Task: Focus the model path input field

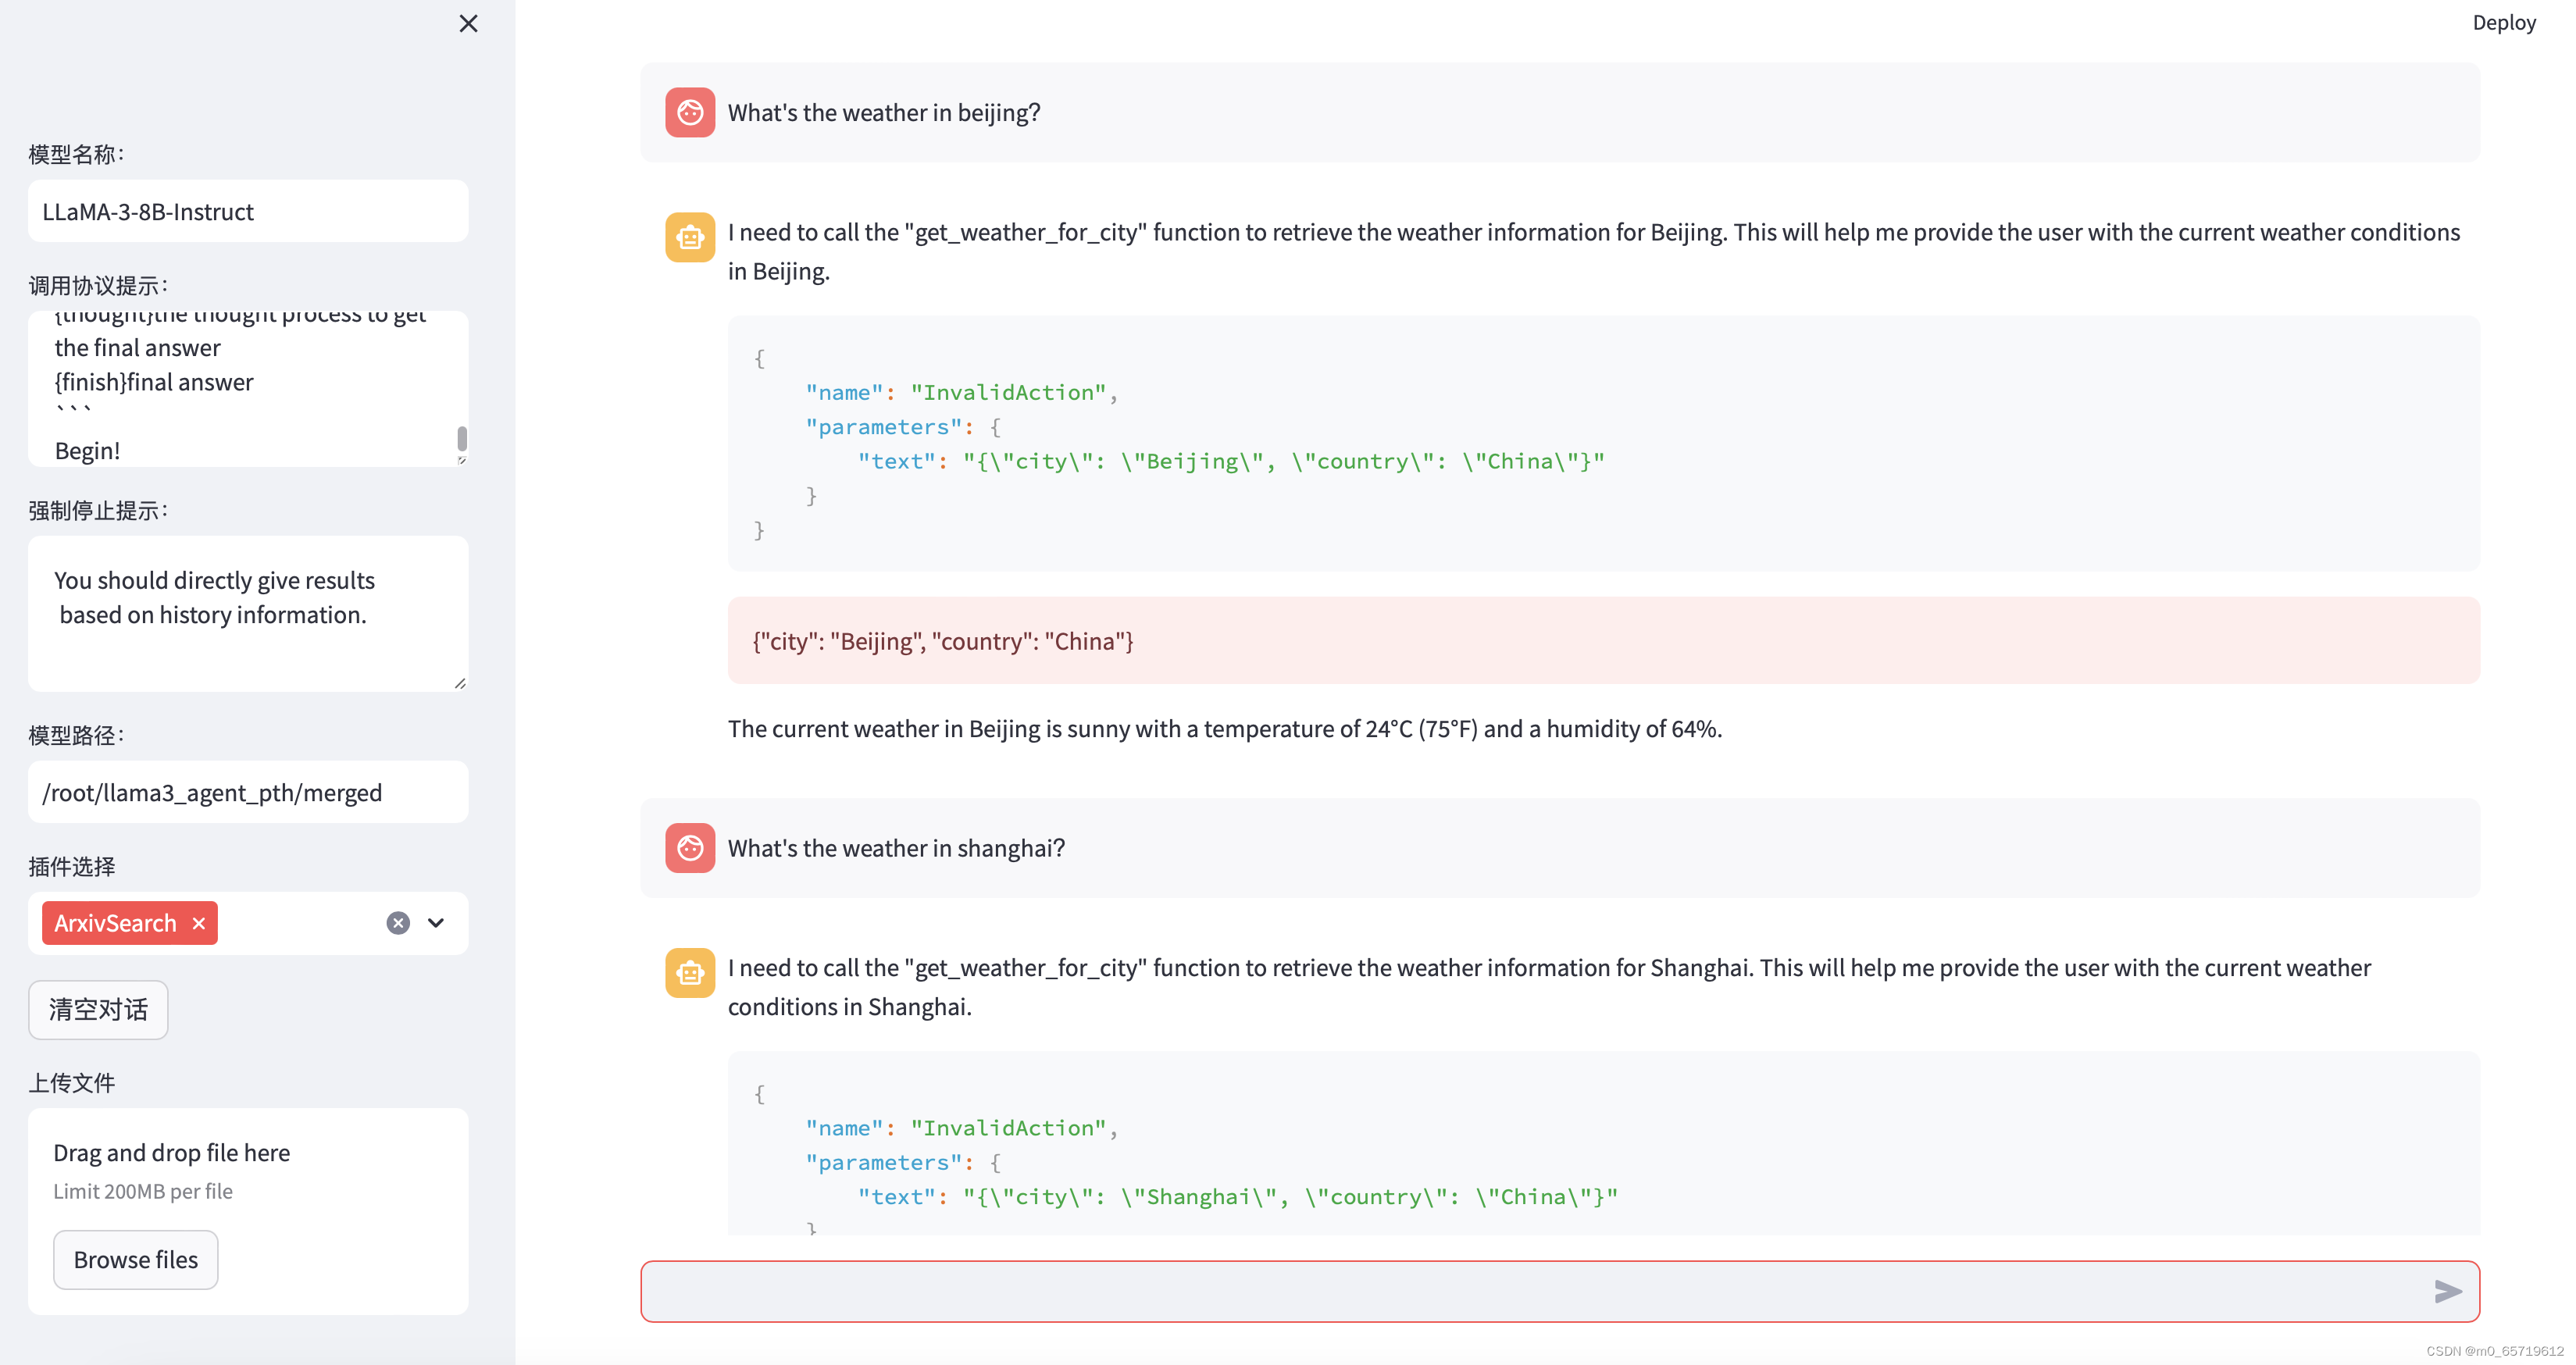Action: (x=248, y=792)
